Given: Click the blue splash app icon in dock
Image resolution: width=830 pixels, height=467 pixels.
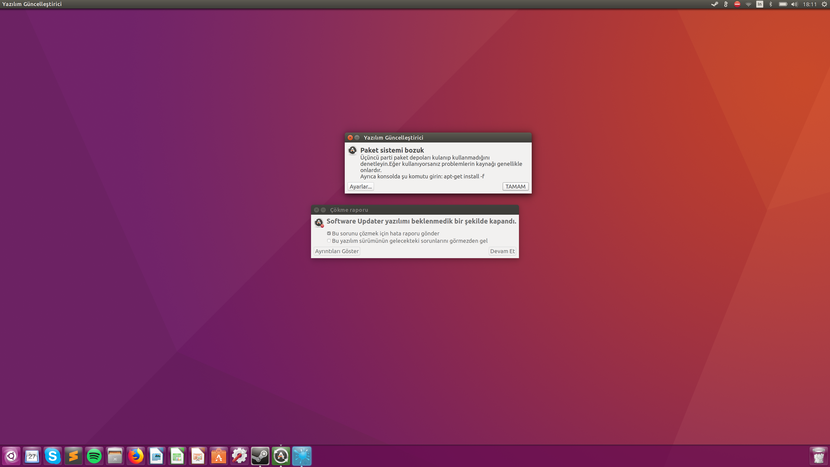Looking at the screenshot, I should click(x=302, y=456).
